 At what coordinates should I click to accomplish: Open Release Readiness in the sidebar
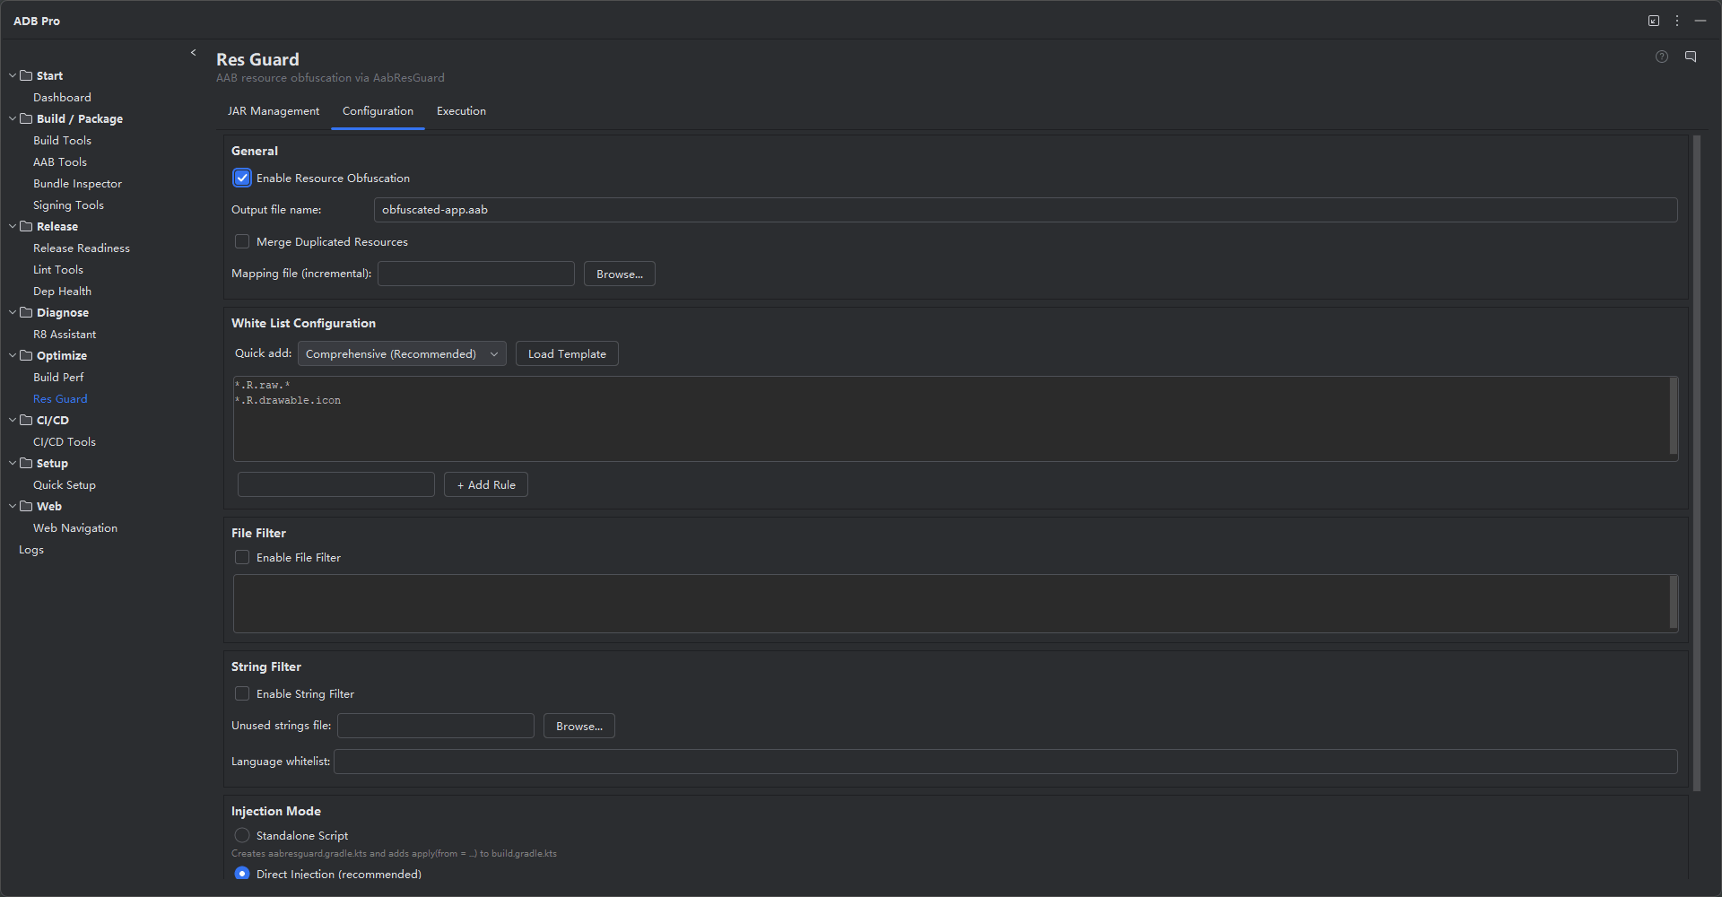[82, 248]
